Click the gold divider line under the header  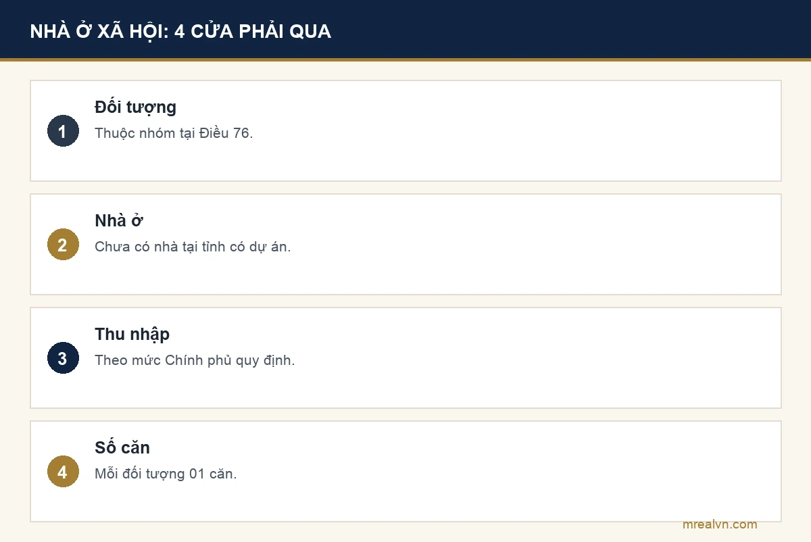pyautogui.click(x=405, y=59)
